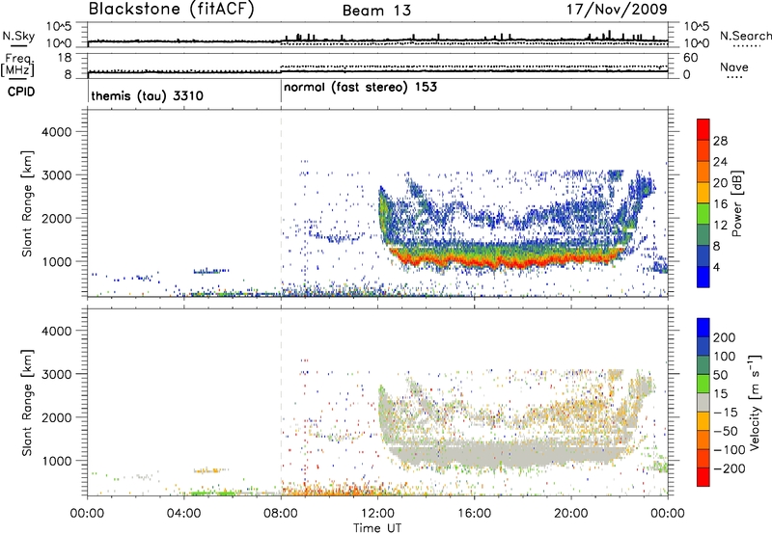Click the '2000' tick on the velocity panel
772x534 pixels.
coord(56,417)
